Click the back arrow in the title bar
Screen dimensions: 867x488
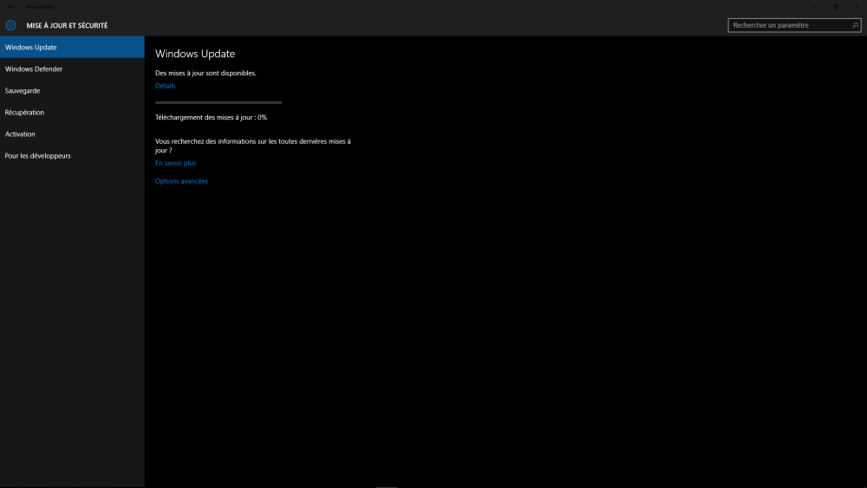coord(10,7)
